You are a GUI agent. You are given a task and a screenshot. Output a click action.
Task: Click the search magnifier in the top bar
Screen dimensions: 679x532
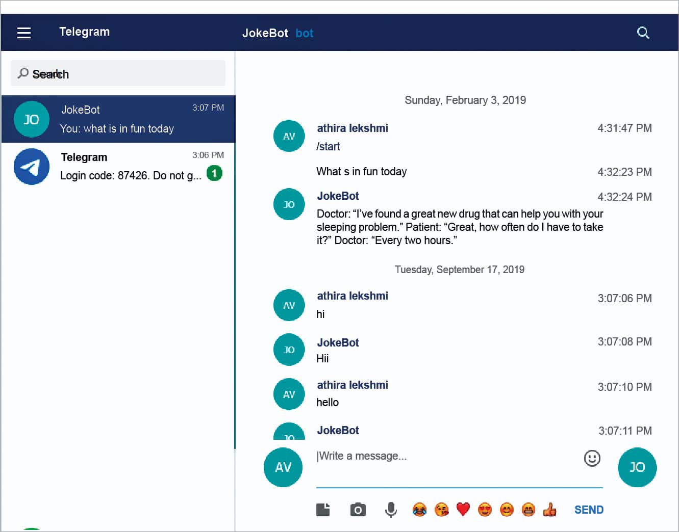(x=643, y=33)
